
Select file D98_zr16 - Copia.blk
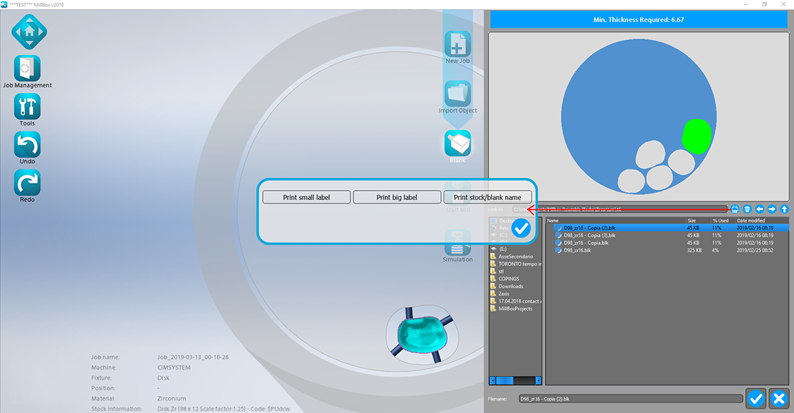[x=667, y=243]
